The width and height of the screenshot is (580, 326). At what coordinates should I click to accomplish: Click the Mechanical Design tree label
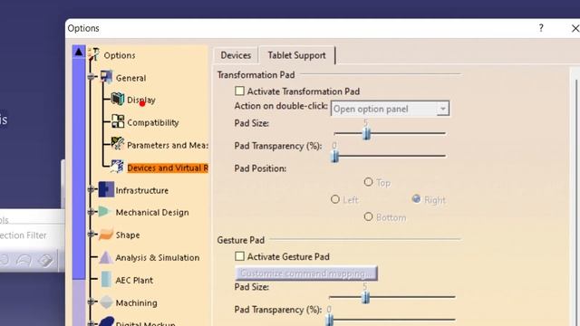pos(152,213)
